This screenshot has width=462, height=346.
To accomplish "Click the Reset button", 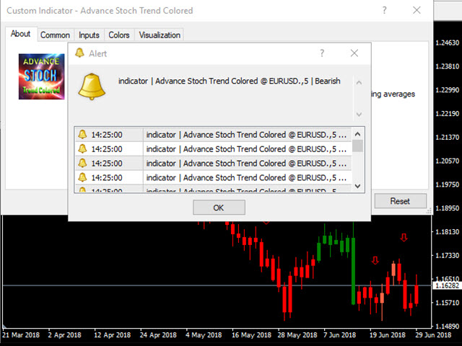I will click(x=400, y=201).
